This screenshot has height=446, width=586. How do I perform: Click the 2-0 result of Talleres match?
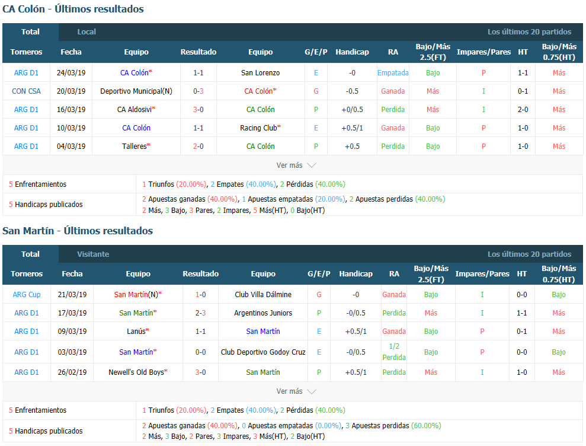198,146
